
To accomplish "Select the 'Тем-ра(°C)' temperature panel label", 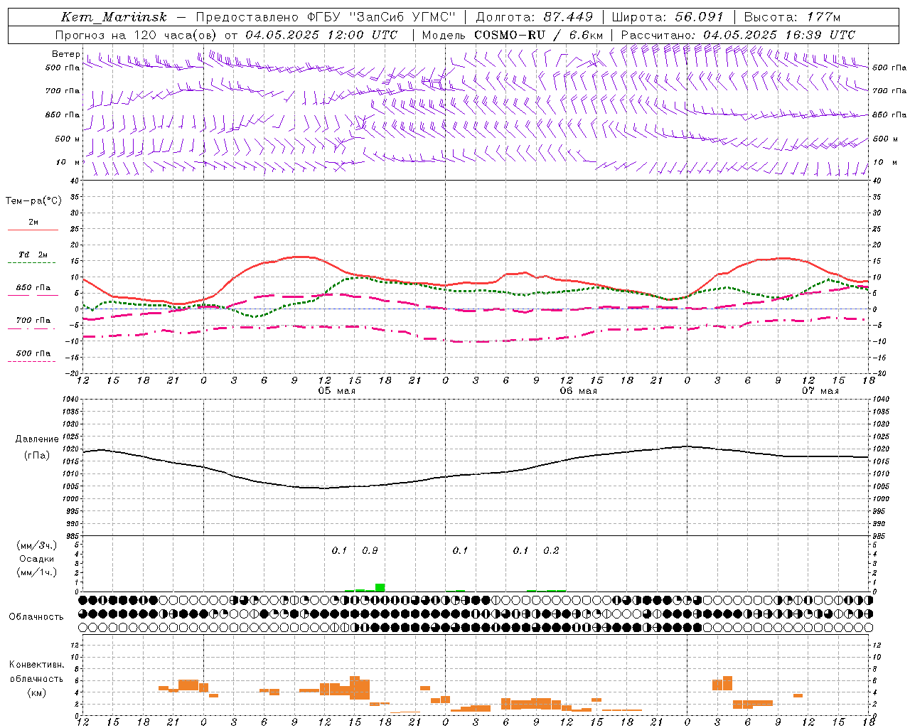I will (33, 201).
